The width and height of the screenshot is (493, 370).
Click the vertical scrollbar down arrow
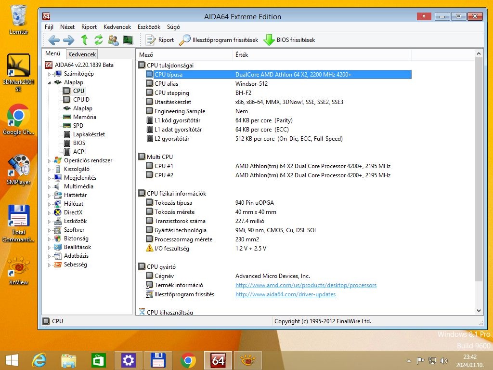coord(479,311)
